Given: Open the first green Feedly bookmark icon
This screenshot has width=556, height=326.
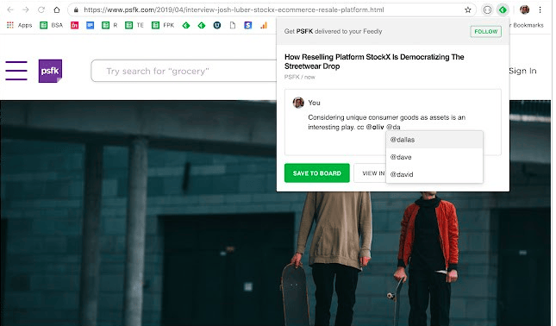Looking at the screenshot, I should coord(186,25).
